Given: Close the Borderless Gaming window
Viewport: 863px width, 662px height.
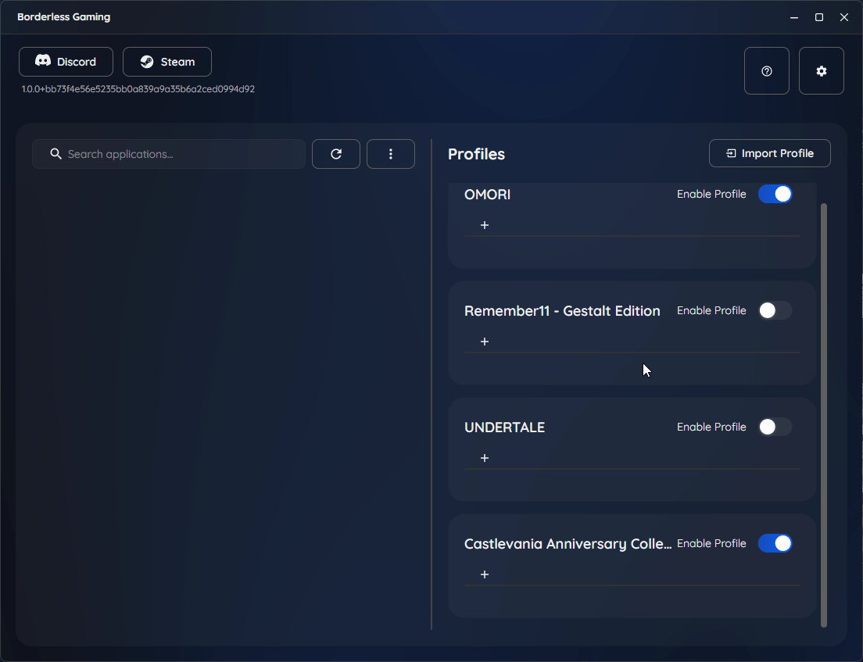Looking at the screenshot, I should (843, 17).
